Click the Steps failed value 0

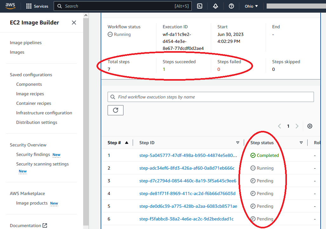point(219,69)
